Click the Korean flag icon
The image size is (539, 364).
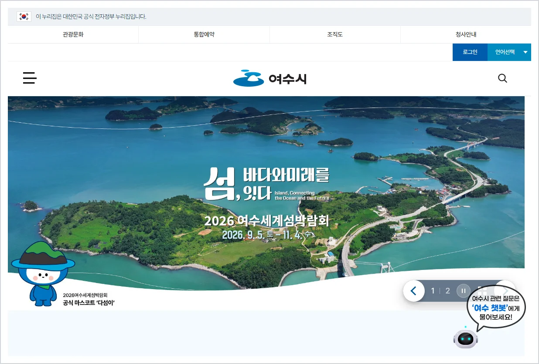click(x=24, y=17)
